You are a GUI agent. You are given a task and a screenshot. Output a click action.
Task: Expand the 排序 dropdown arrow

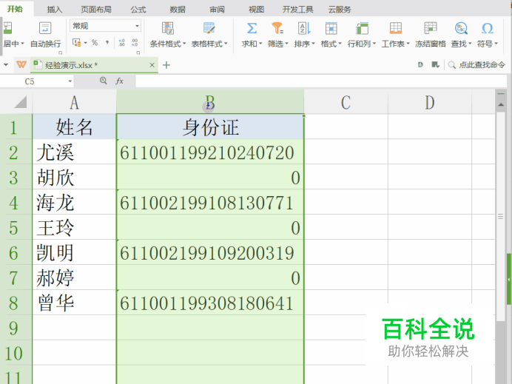point(313,44)
